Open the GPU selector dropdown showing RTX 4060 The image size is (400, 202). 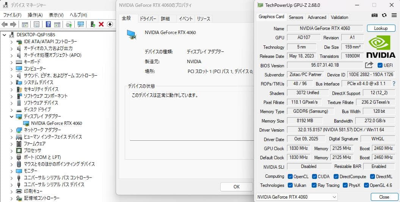tap(297, 197)
